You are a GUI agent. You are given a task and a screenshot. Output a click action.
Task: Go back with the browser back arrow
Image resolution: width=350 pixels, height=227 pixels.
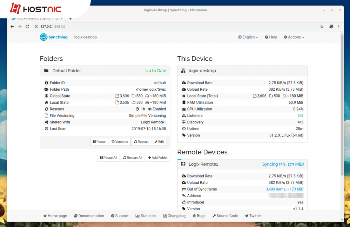[x=12, y=27]
